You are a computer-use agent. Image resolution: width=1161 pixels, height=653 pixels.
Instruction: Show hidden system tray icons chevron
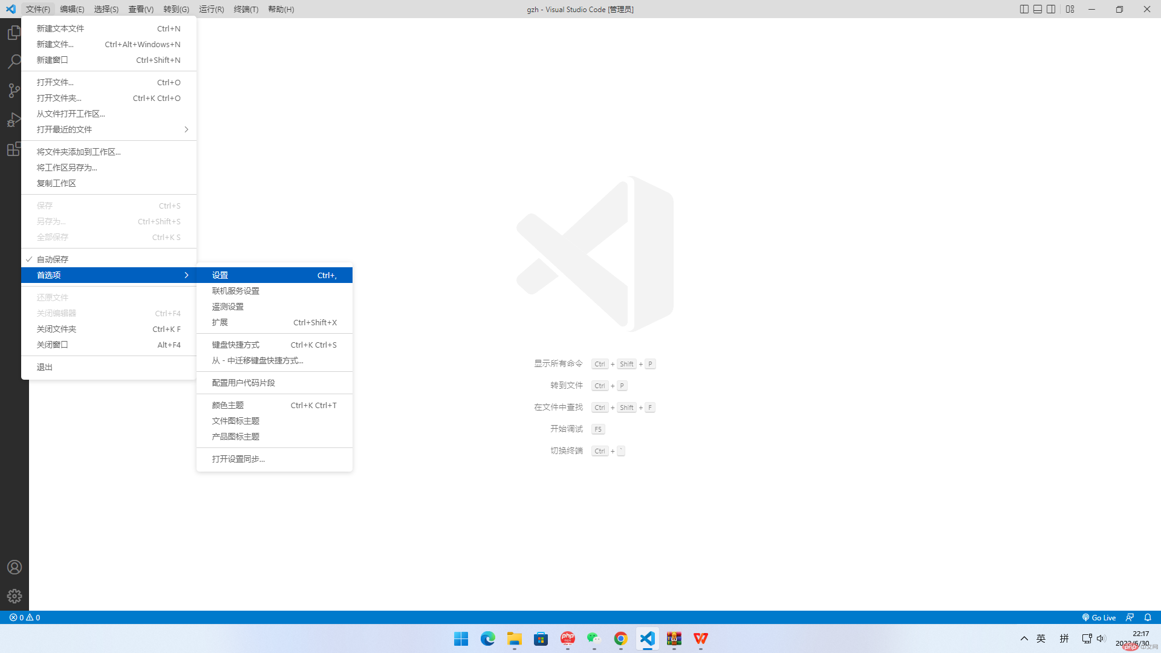point(1024,638)
